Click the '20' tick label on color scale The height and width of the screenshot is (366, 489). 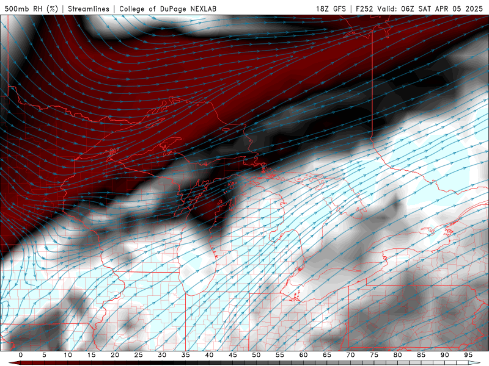click(x=115, y=355)
